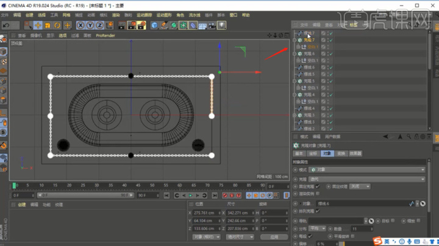Toggle the Z axis lock button
439x246 pixels.
pyautogui.click(x=99, y=25)
